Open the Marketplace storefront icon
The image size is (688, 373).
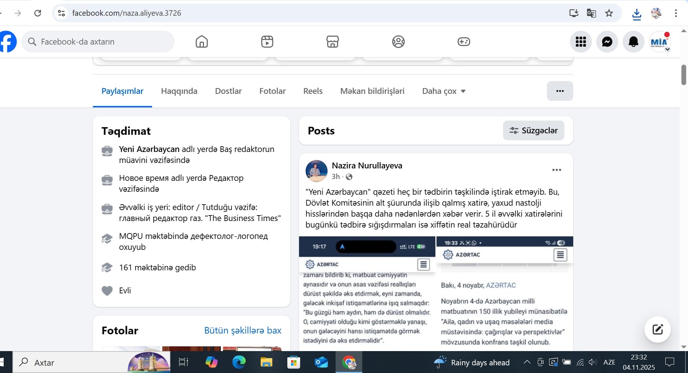tap(333, 42)
